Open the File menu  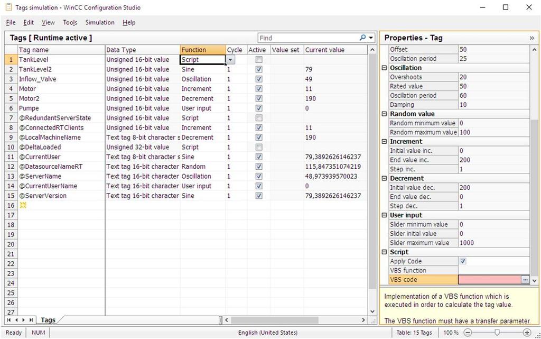(x=11, y=22)
